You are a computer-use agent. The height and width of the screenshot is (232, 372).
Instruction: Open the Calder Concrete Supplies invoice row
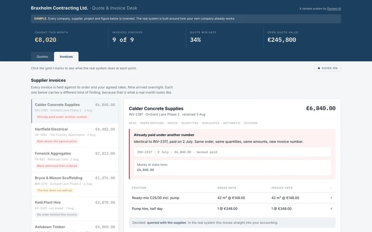click(x=75, y=111)
